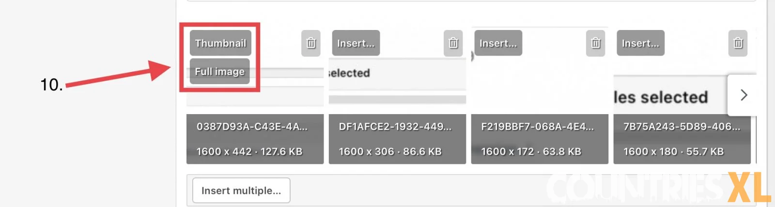Delete image DF1AFCE2-1932 with trash icon
Viewport: 775px width, 207px height.
(453, 44)
